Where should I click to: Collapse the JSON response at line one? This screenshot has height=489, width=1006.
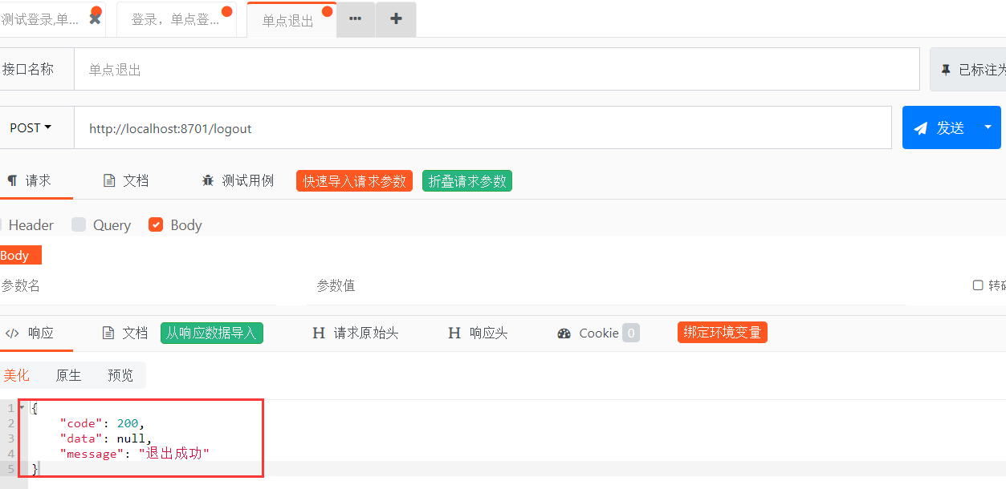click(22, 408)
